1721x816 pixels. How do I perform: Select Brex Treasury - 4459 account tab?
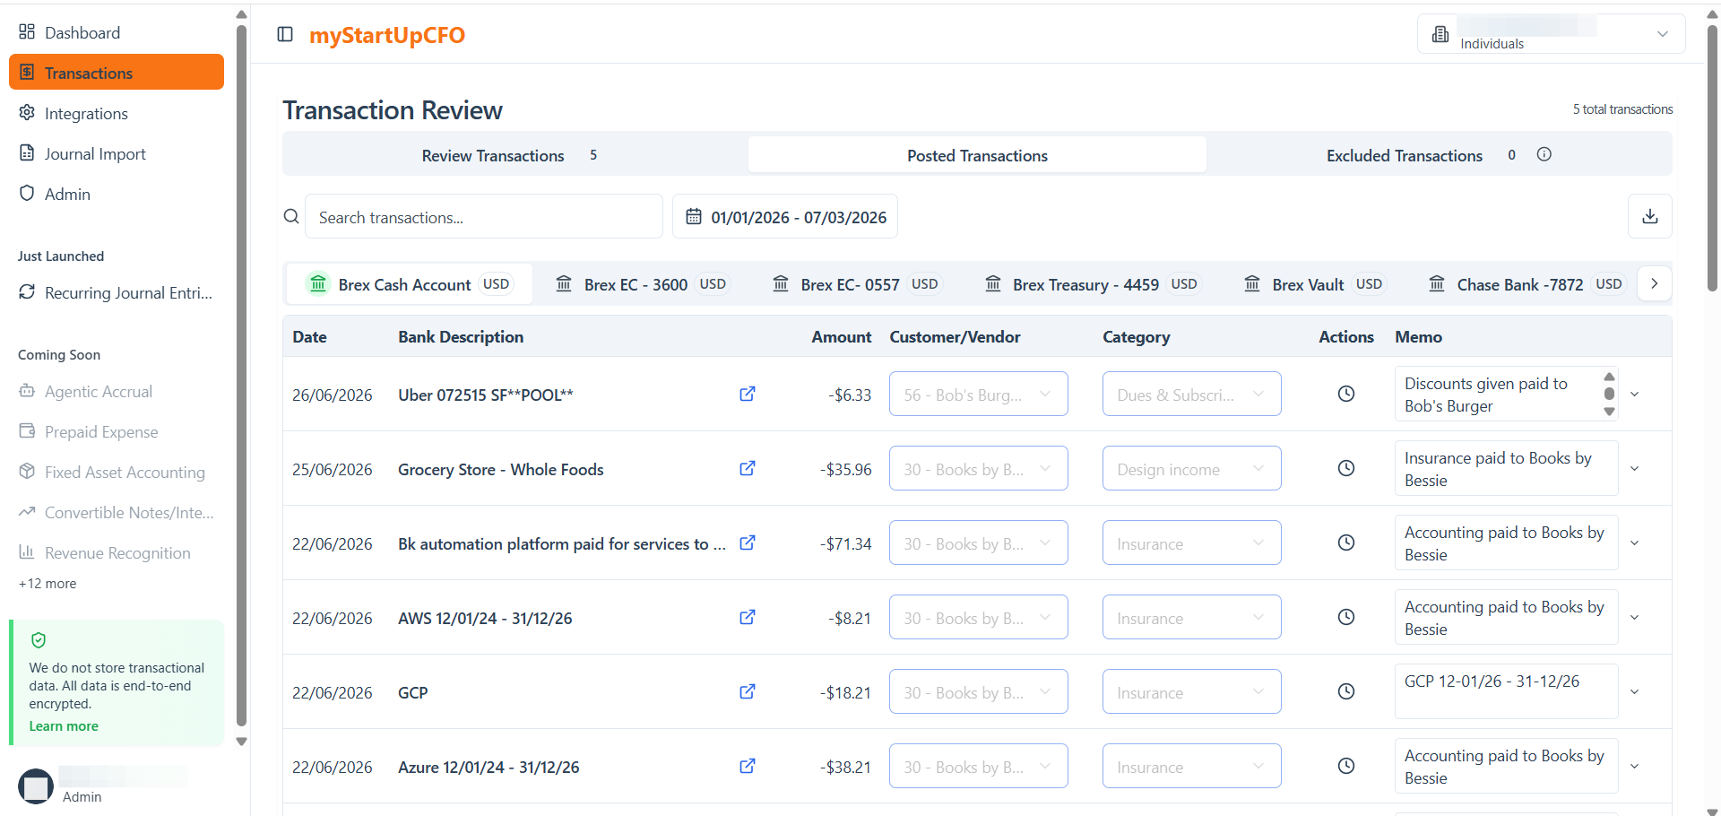(x=1092, y=284)
